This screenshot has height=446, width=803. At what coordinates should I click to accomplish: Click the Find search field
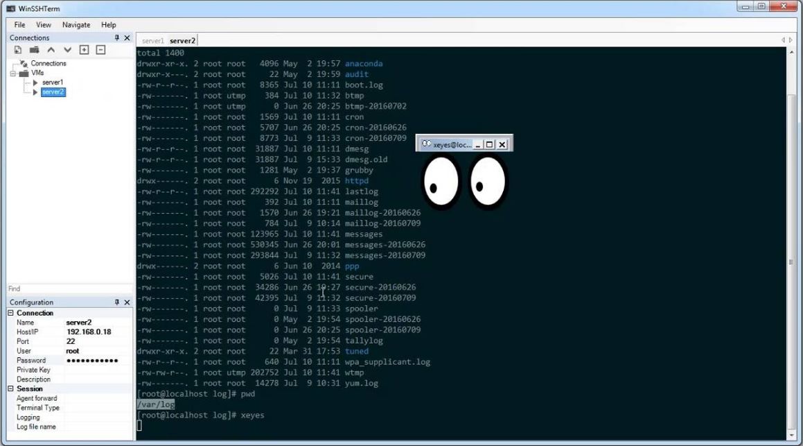point(70,289)
